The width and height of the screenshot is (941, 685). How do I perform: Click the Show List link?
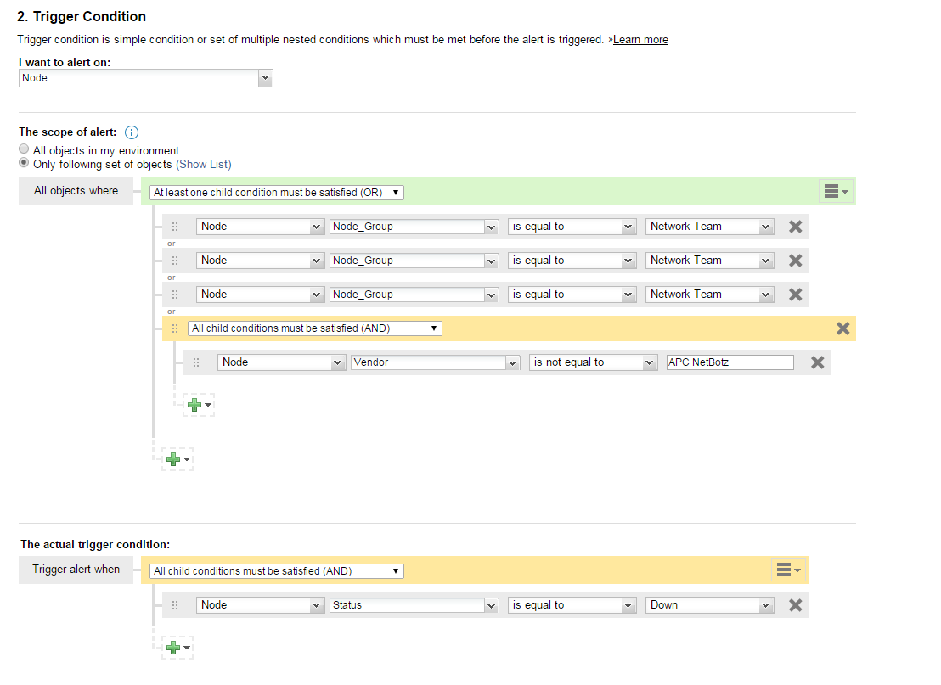click(204, 164)
